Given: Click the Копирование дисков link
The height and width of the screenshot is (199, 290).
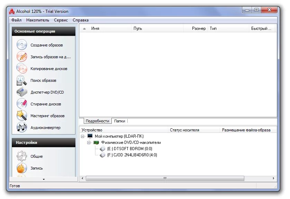Looking at the screenshot, I should point(49,69).
